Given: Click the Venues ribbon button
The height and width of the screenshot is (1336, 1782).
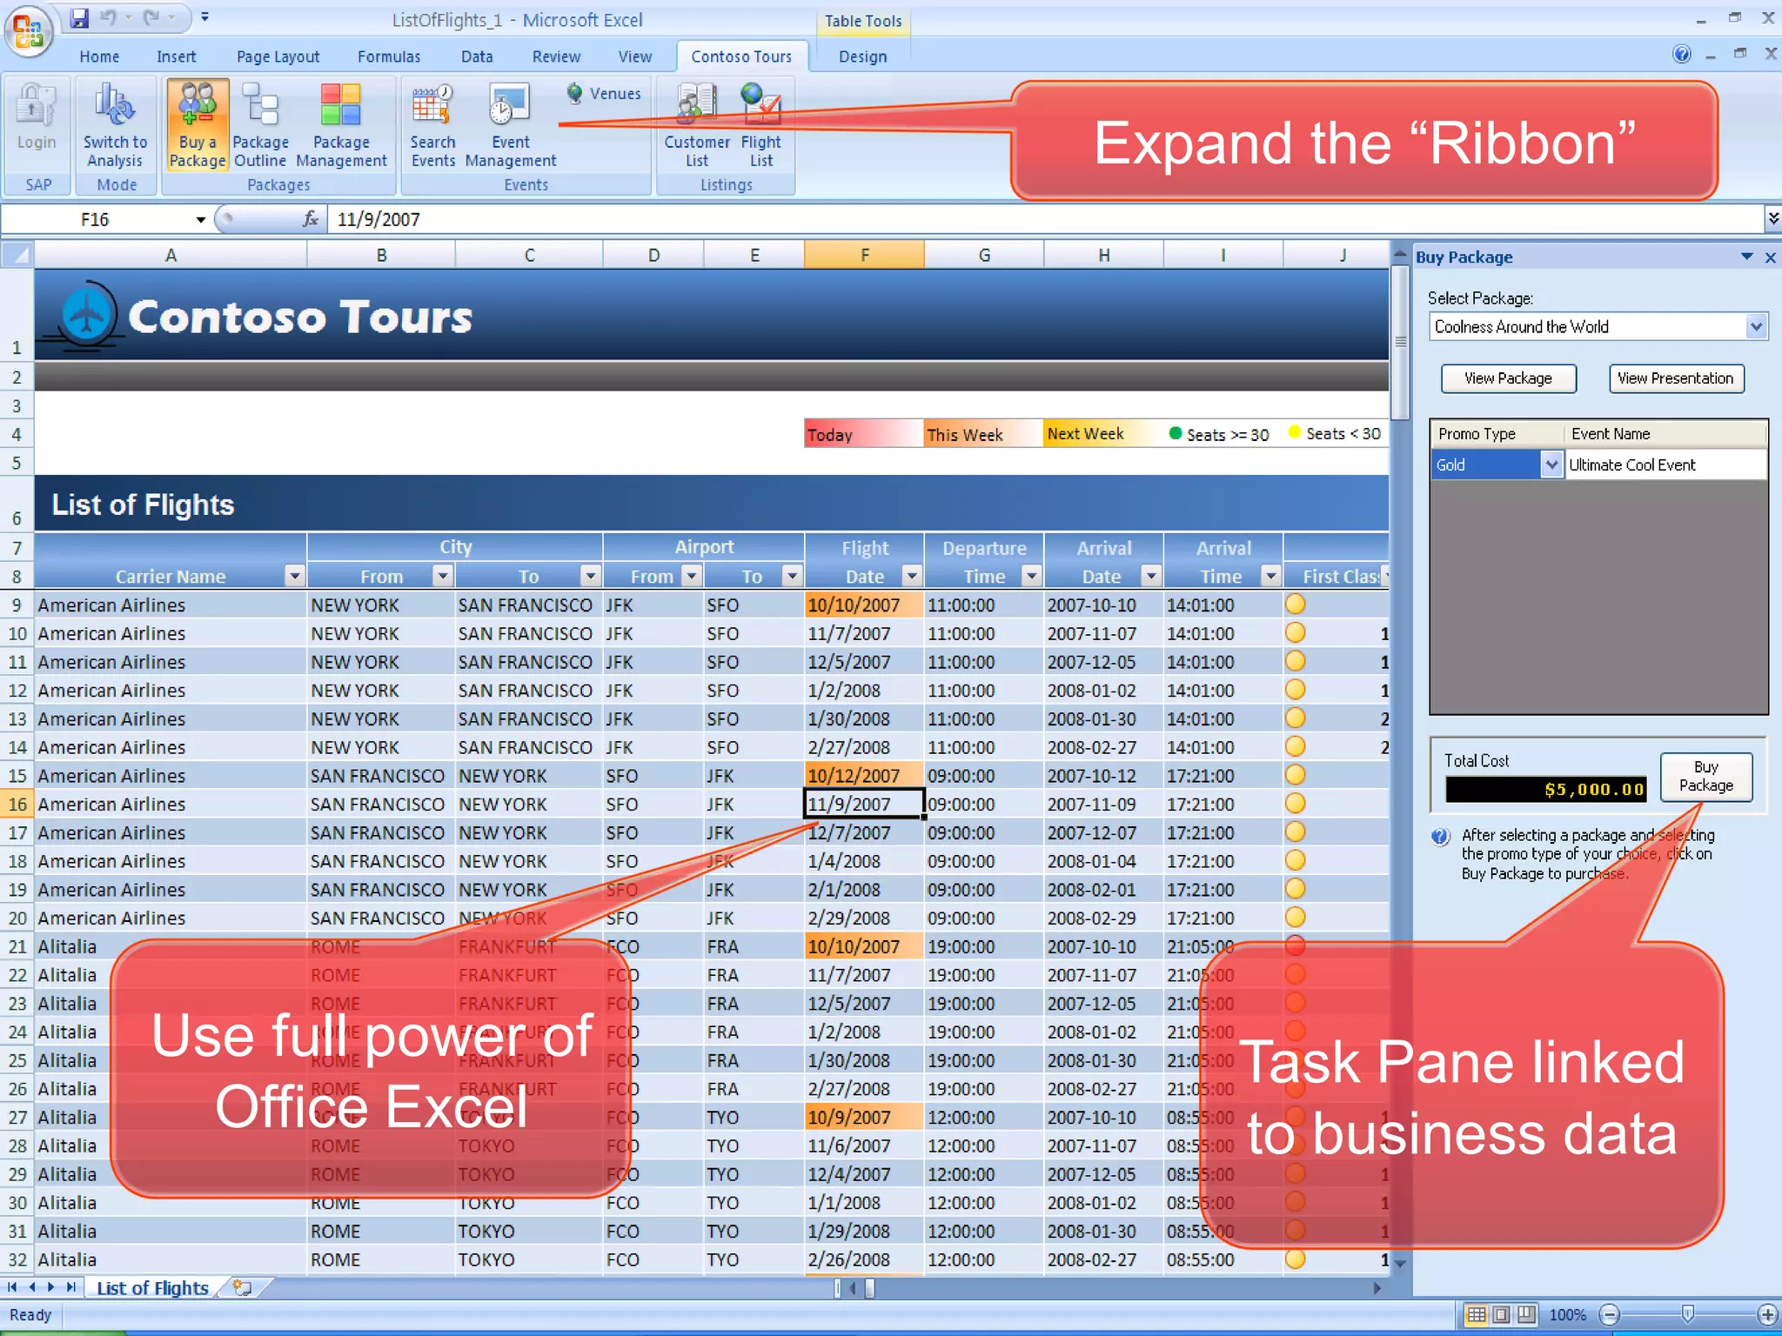Looking at the screenshot, I should point(604,94).
